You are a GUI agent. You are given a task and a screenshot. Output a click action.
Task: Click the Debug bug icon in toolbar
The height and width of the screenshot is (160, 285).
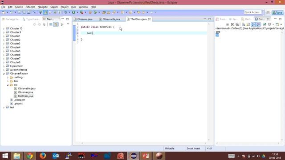(x=66, y=12)
